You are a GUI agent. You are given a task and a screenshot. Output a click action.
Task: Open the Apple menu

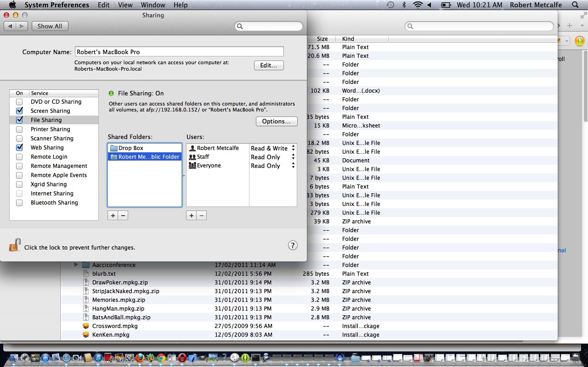point(12,5)
